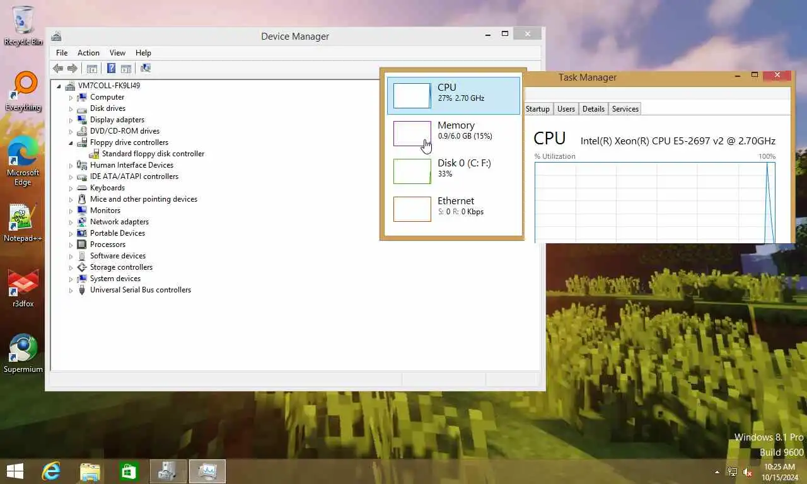807x484 pixels.
Task: Expand the Universal Serial Bus controllers category
Action: (71, 290)
